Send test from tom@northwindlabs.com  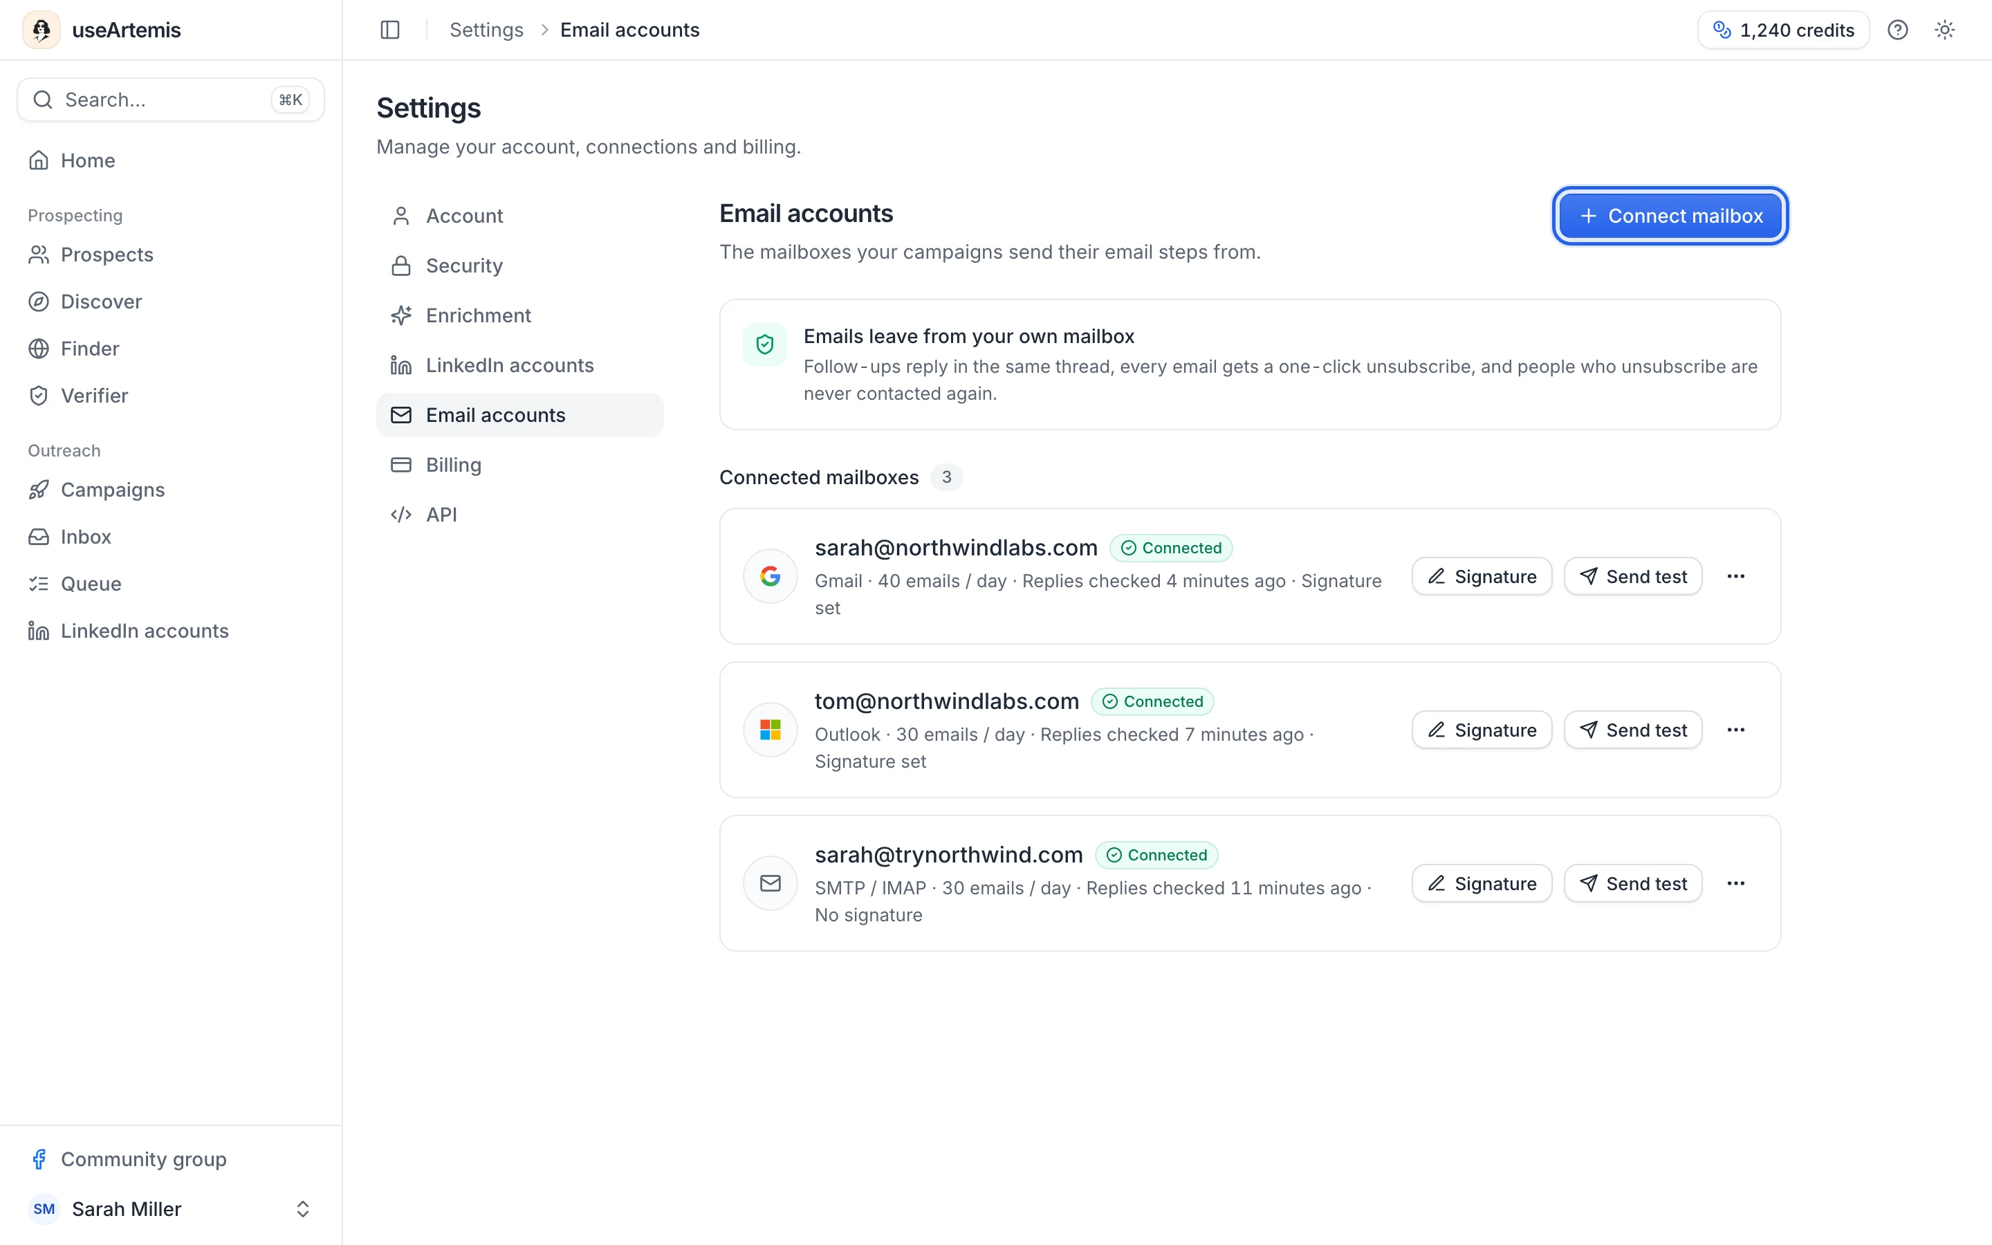[1633, 730]
